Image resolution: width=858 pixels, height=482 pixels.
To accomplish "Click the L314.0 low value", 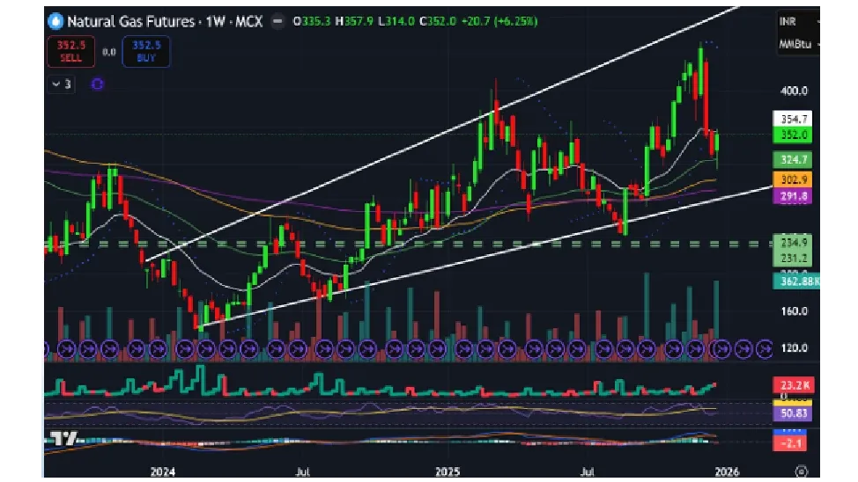I will (x=396, y=21).
